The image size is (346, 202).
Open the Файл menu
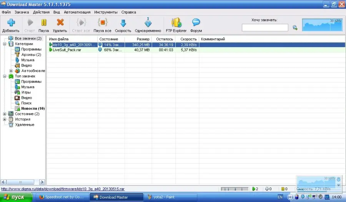[6, 12]
